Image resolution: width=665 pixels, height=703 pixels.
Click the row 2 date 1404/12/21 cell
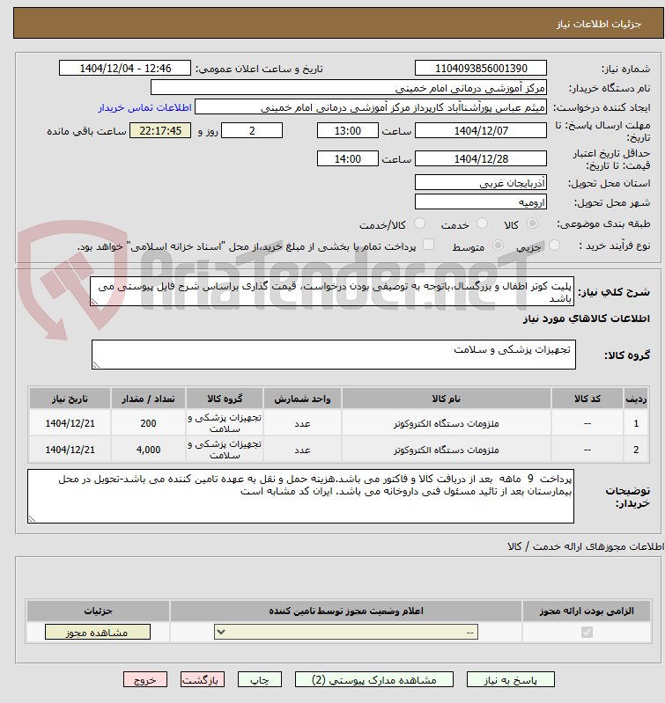tap(70, 450)
